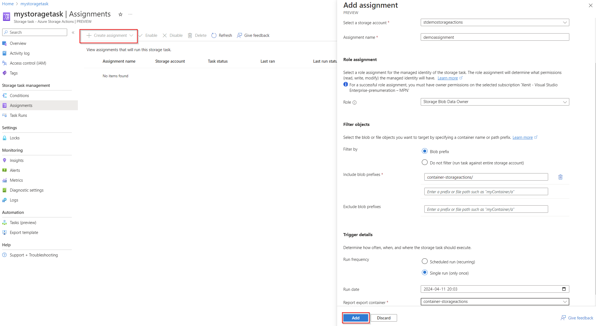The height and width of the screenshot is (326, 596).
Task: Click Learn more under Role assignment
Action: point(448,78)
